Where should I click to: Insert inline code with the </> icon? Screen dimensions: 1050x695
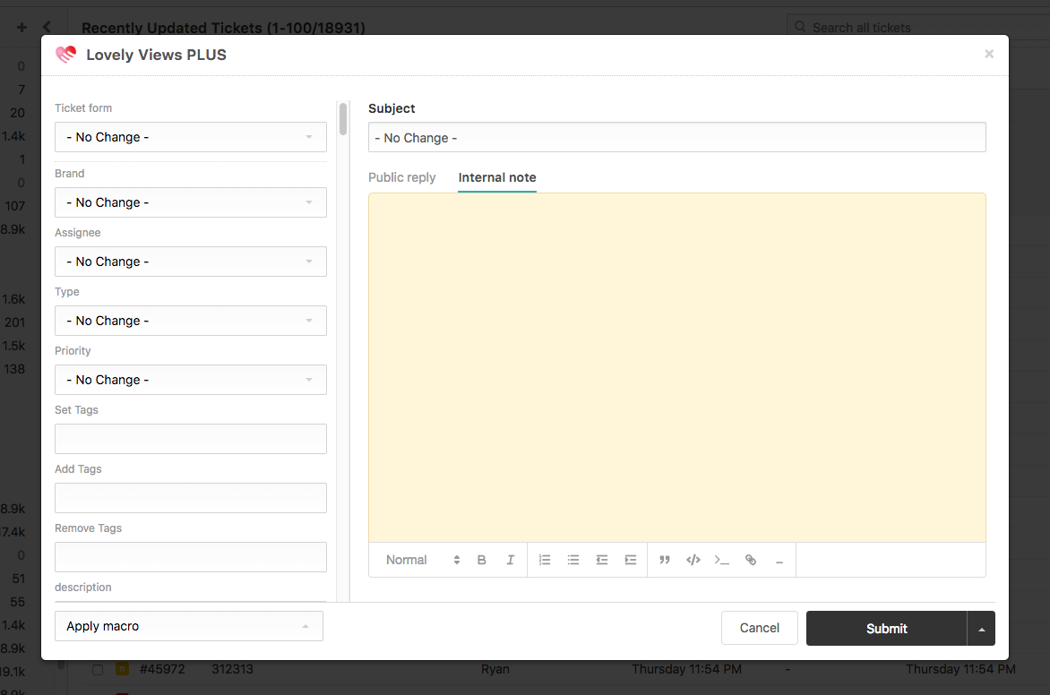click(x=693, y=560)
